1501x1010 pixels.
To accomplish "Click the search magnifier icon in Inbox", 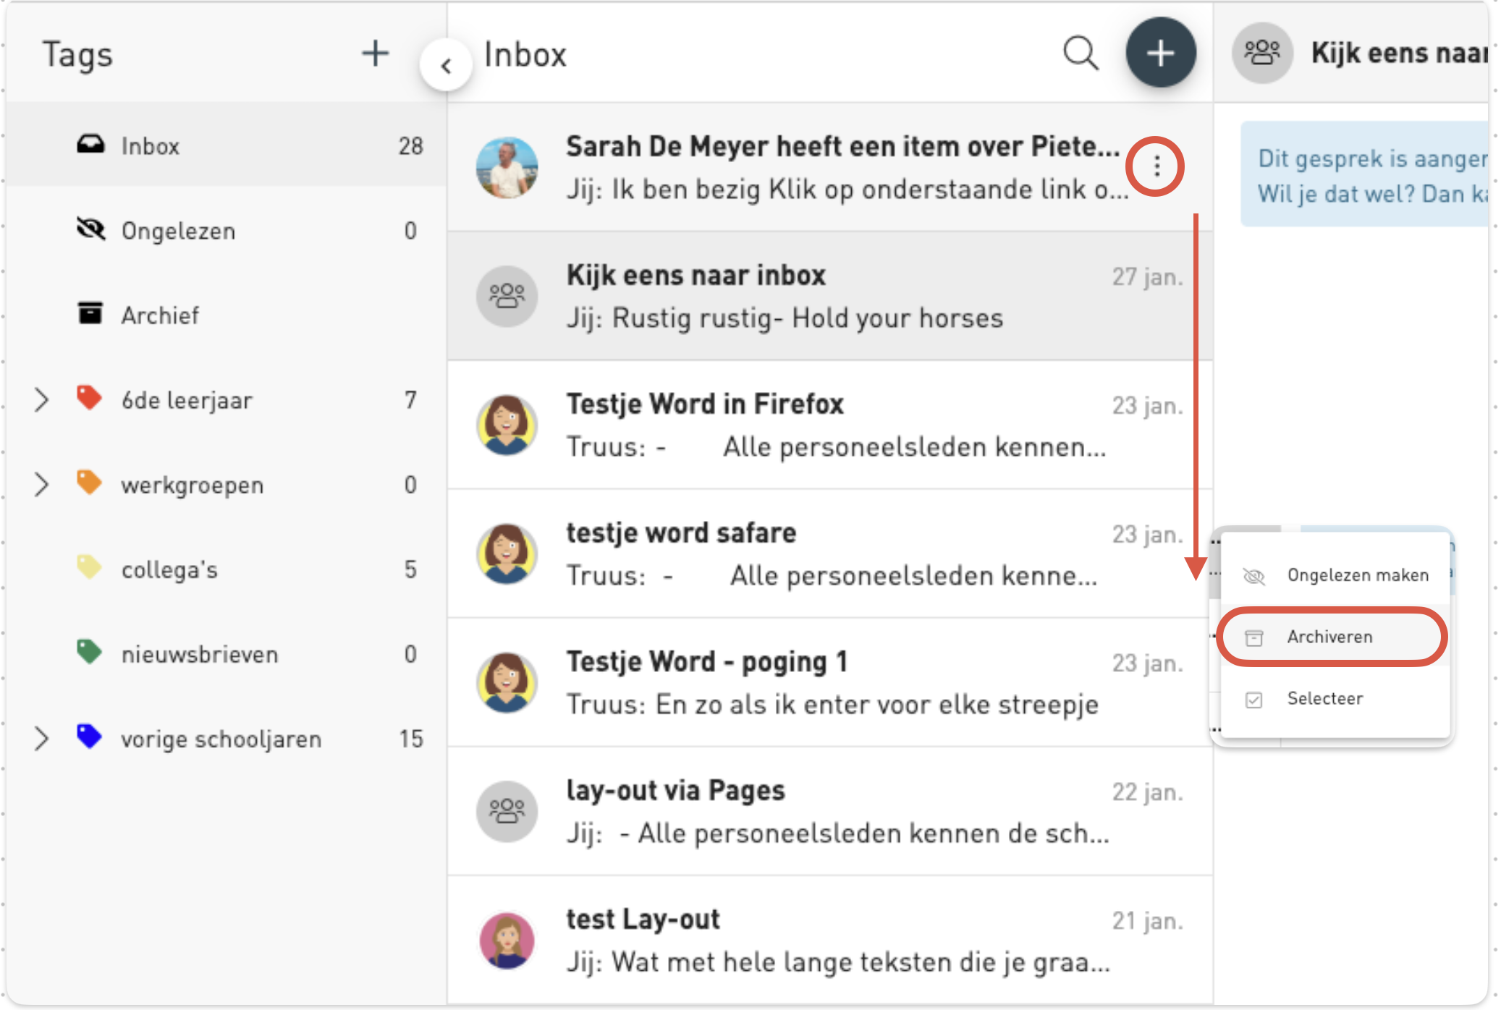I will (1080, 54).
